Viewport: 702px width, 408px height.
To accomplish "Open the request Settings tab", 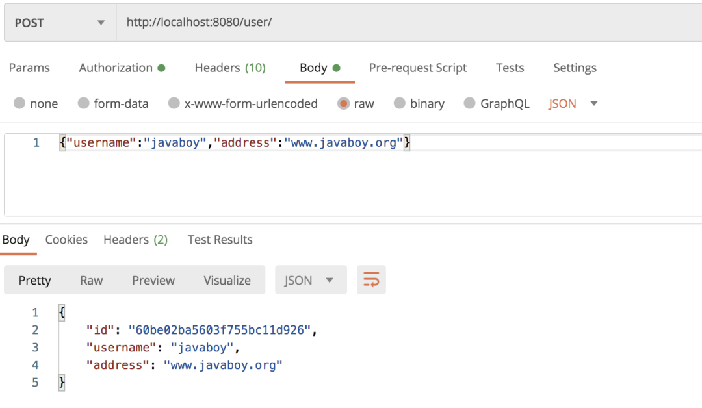I will pos(575,68).
